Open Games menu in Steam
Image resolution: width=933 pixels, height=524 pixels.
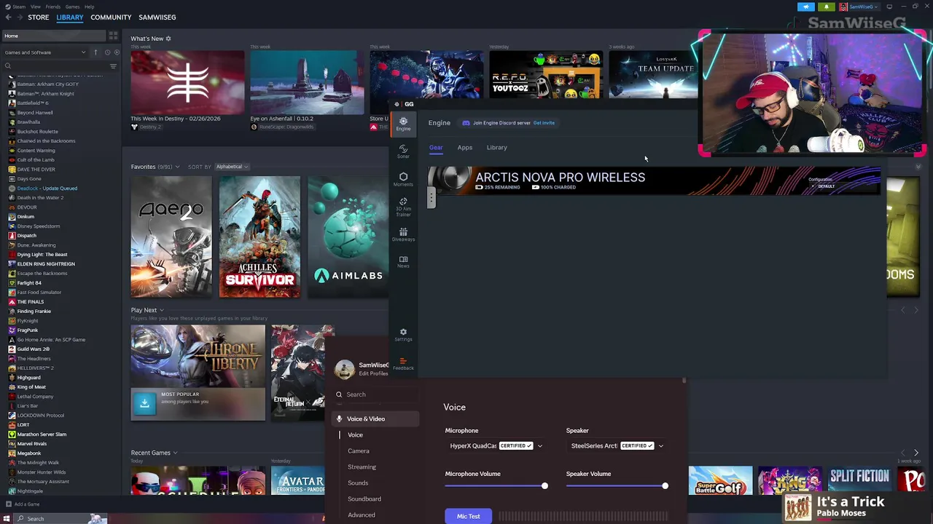pos(72,7)
